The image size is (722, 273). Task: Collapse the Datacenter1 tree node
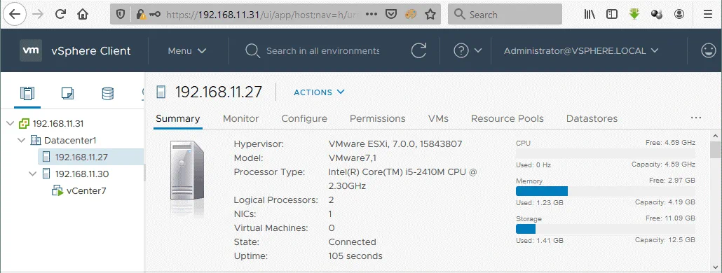pos(22,140)
